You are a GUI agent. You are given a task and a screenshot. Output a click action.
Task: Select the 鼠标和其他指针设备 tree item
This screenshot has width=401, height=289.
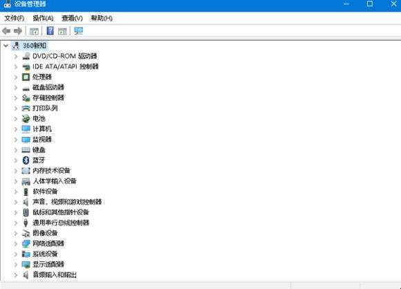click(x=61, y=212)
